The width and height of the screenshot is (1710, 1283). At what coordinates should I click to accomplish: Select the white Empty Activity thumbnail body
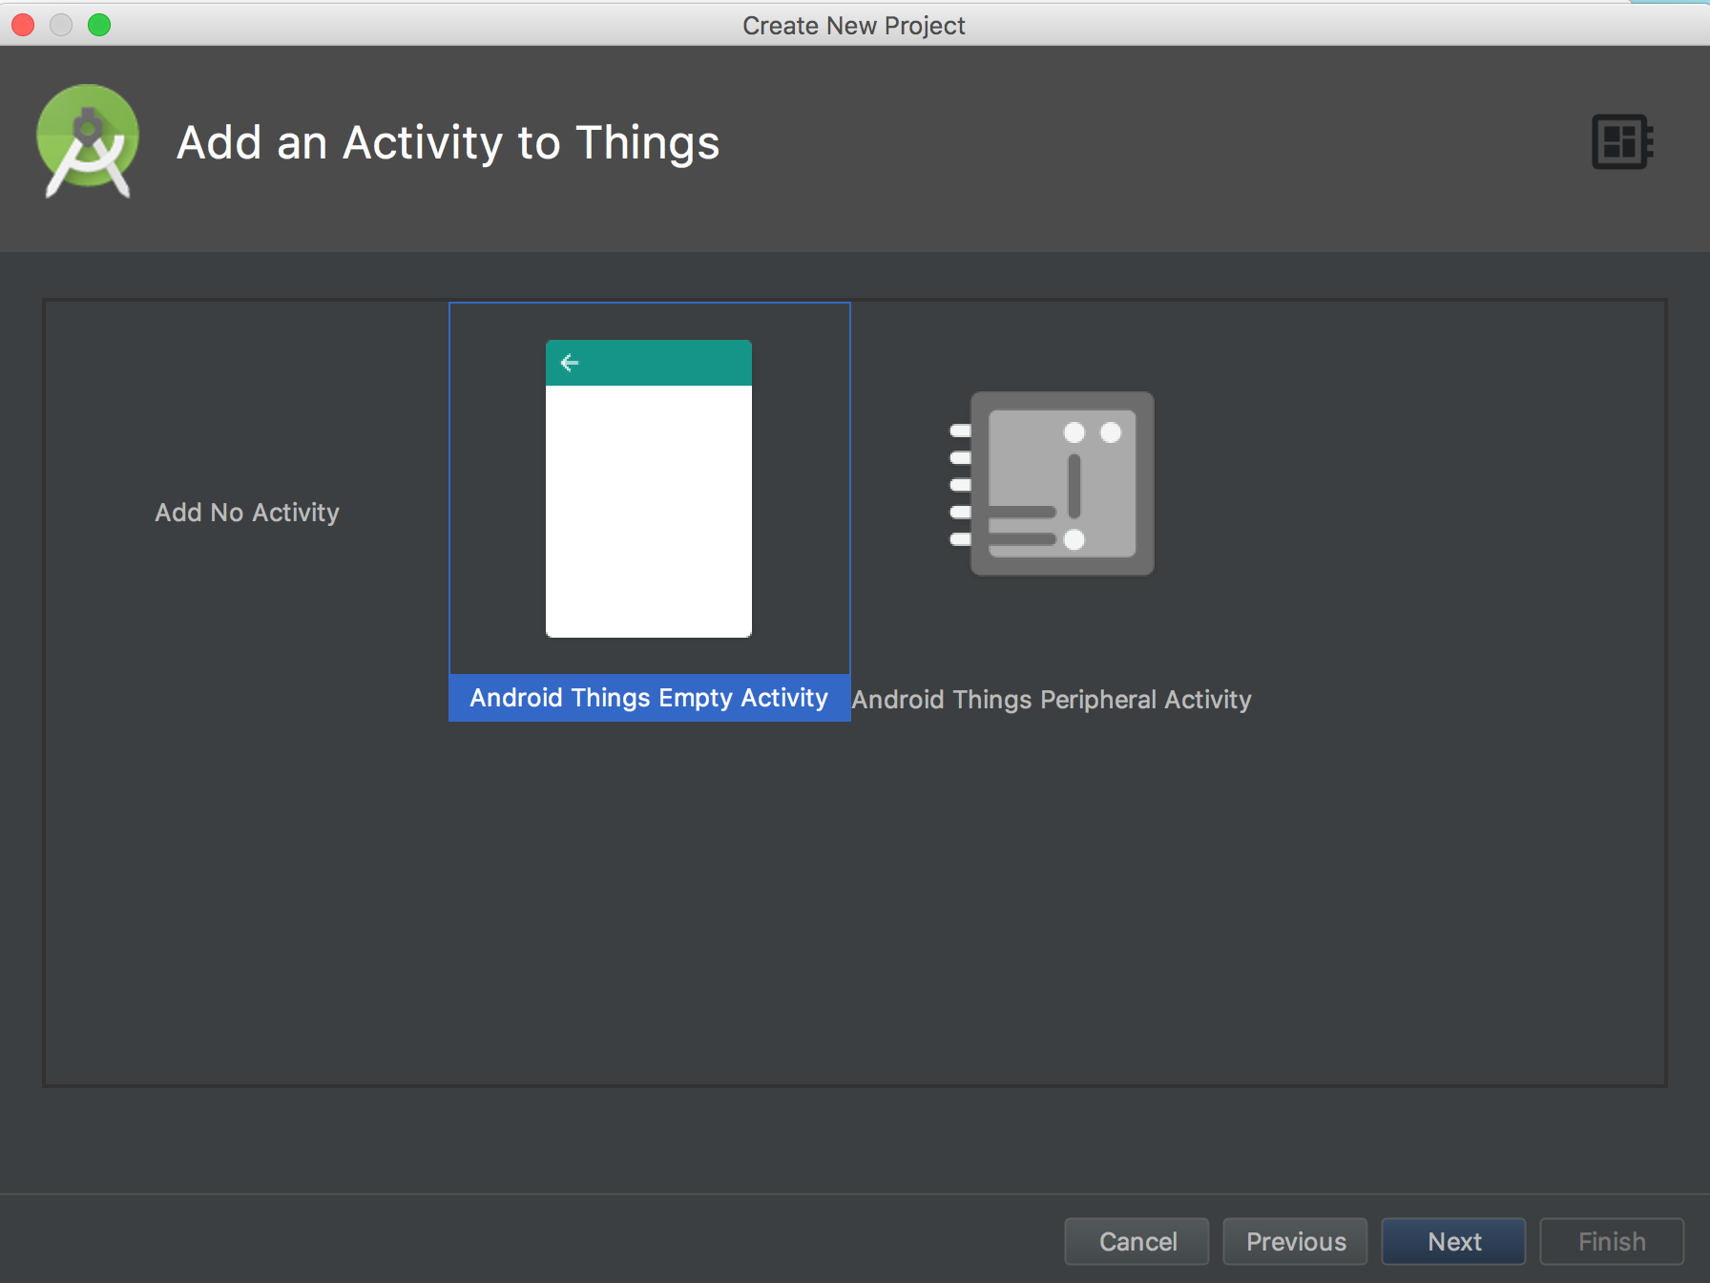649,511
